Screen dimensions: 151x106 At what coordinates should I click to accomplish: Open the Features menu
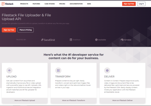coord(36,4)
